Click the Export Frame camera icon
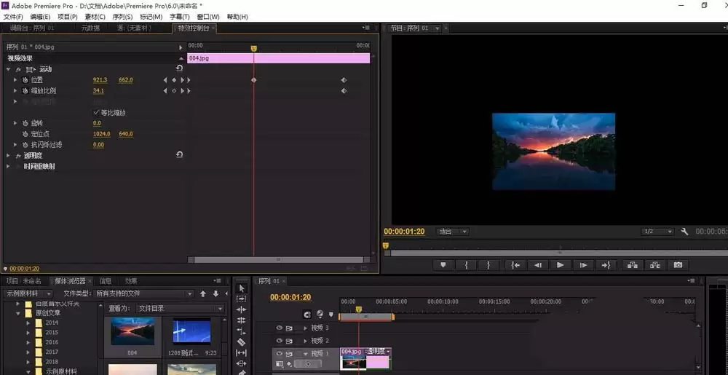Image resolution: width=728 pixels, height=375 pixels. click(x=678, y=265)
